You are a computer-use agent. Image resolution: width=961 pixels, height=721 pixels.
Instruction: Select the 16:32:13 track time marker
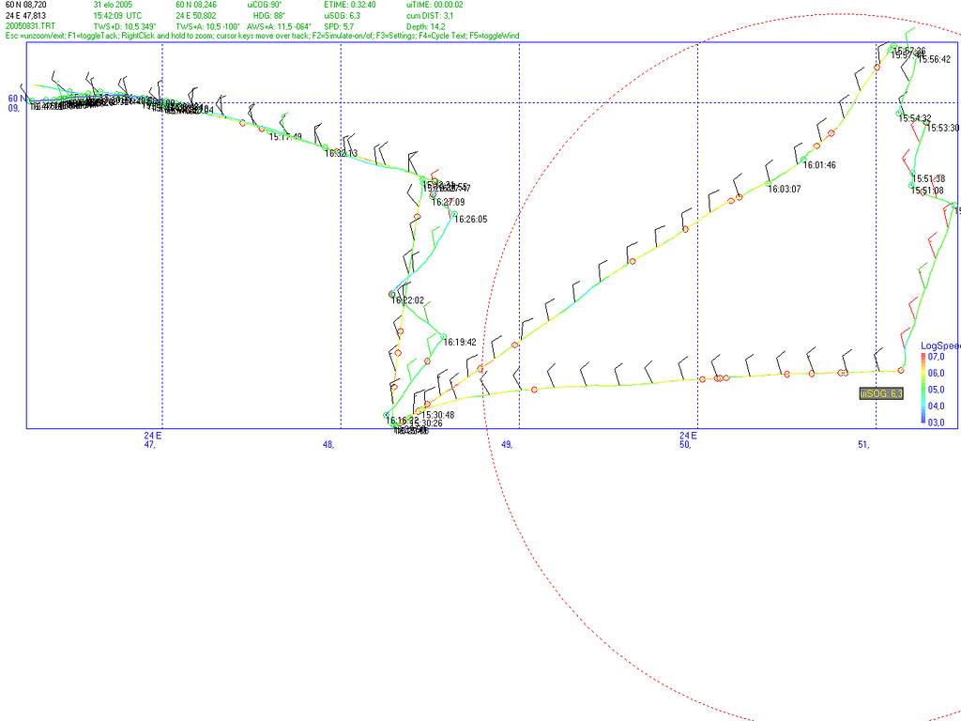pyautogui.click(x=341, y=153)
